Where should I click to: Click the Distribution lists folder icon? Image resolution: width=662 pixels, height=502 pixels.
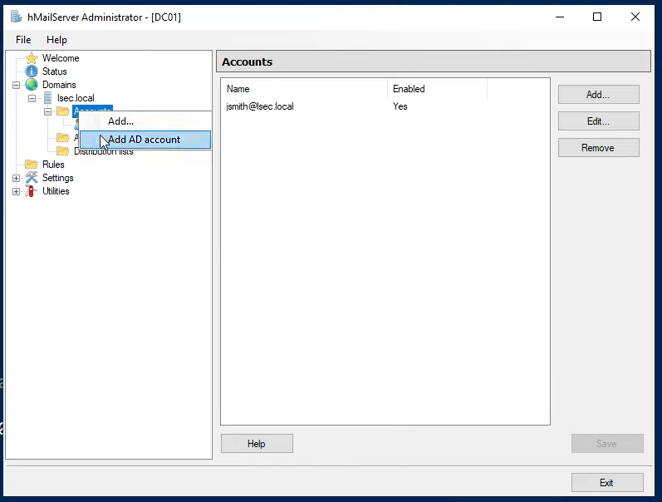click(63, 151)
